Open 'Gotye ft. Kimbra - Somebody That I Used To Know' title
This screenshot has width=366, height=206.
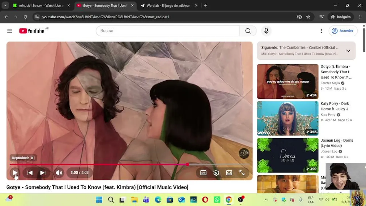pyautogui.click(x=336, y=72)
